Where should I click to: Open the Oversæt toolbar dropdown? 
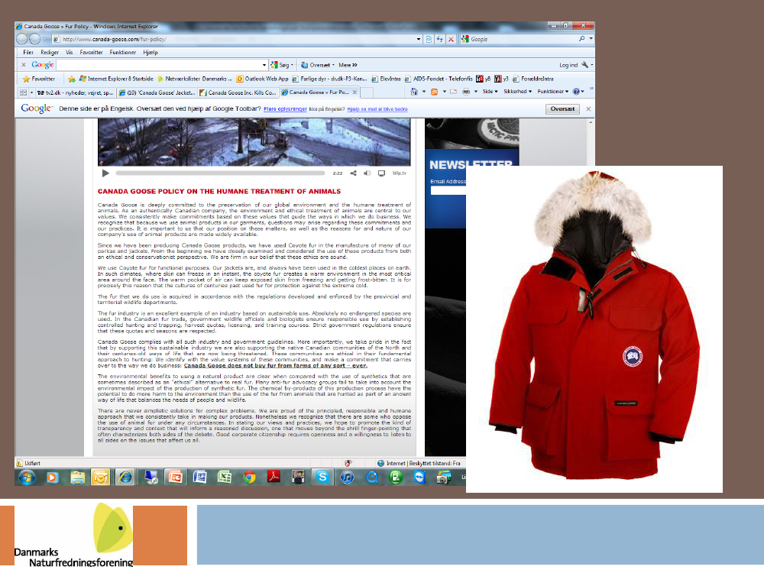tap(333, 65)
